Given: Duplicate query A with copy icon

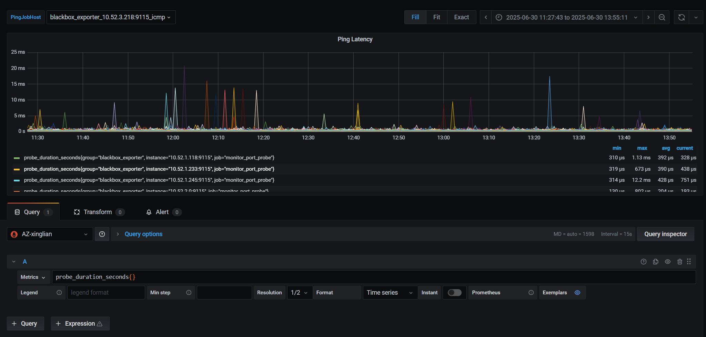Looking at the screenshot, I should [655, 262].
